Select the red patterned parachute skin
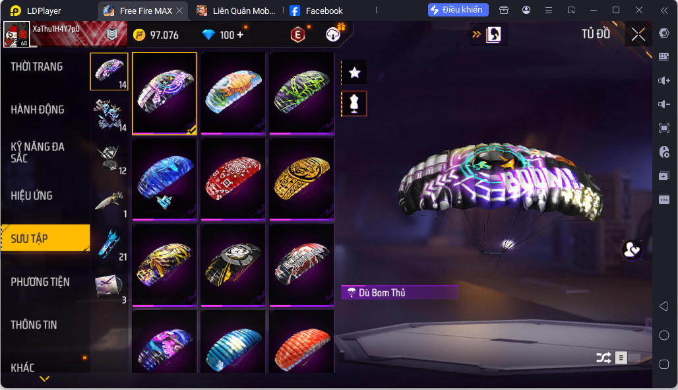 pyautogui.click(x=233, y=179)
